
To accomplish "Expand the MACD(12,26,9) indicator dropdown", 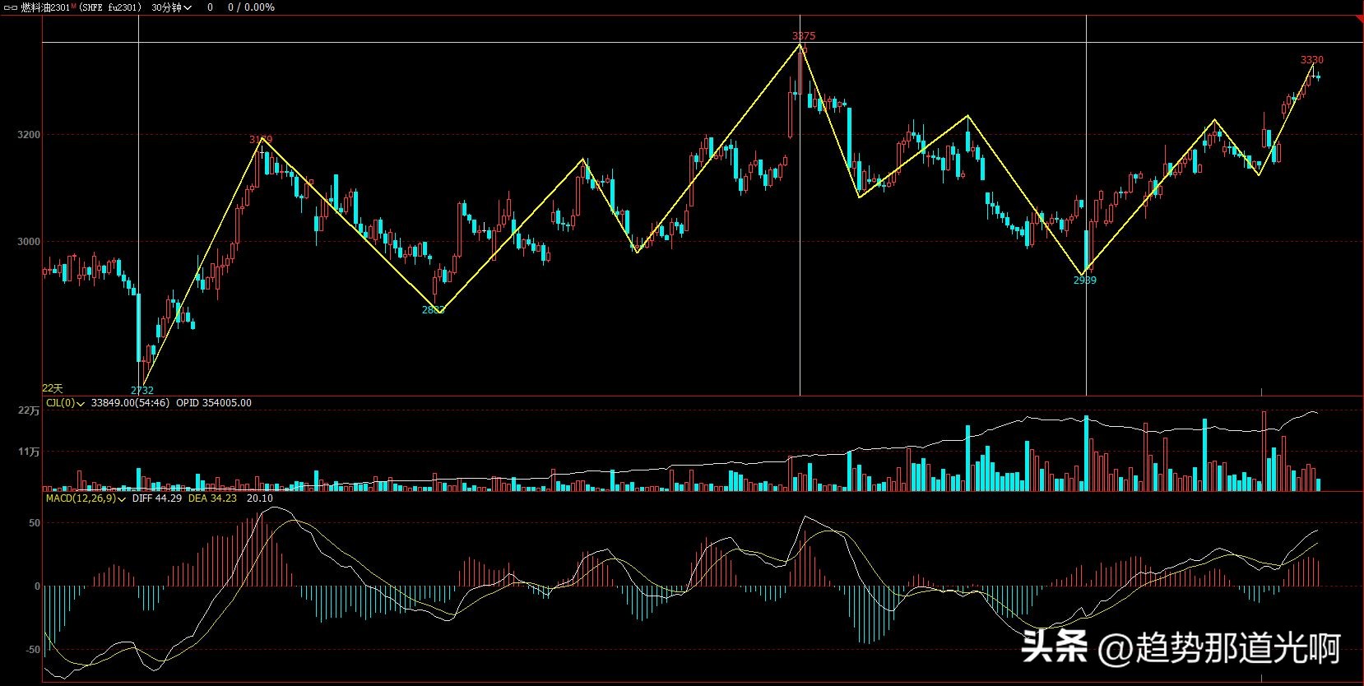I will (86, 498).
